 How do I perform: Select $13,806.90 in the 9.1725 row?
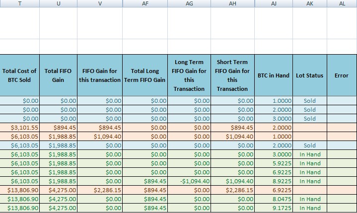click(x=19, y=208)
